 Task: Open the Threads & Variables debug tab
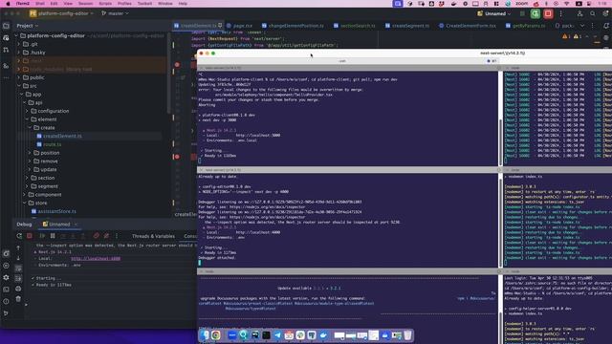[153, 236]
